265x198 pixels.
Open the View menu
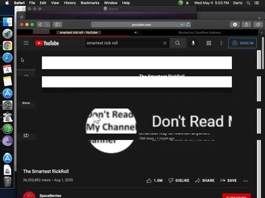(x=55, y=3)
